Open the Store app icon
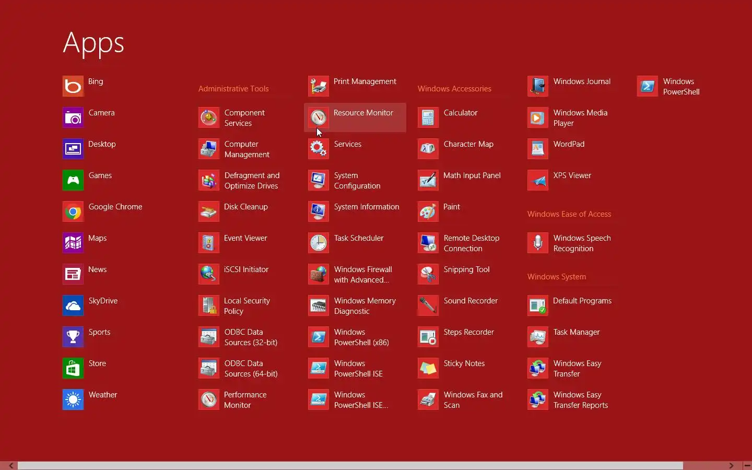The image size is (752, 470). click(x=73, y=368)
